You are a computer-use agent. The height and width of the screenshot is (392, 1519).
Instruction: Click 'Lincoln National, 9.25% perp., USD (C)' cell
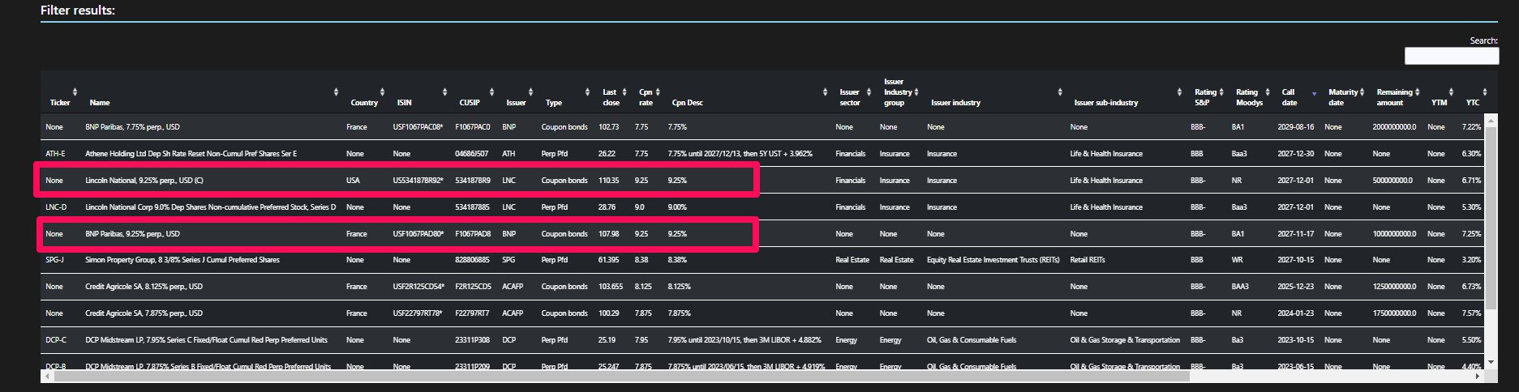pos(144,181)
